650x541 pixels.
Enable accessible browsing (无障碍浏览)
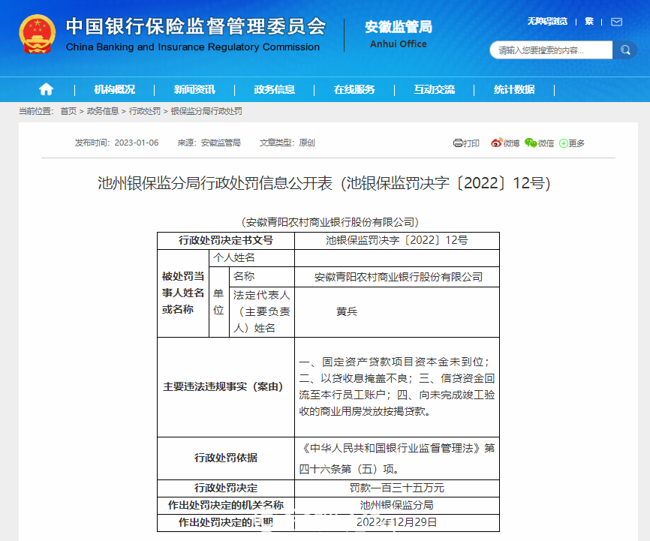click(547, 22)
